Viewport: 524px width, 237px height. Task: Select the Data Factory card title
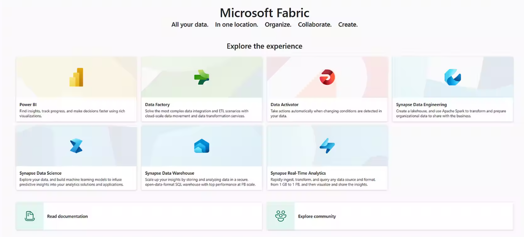(157, 105)
